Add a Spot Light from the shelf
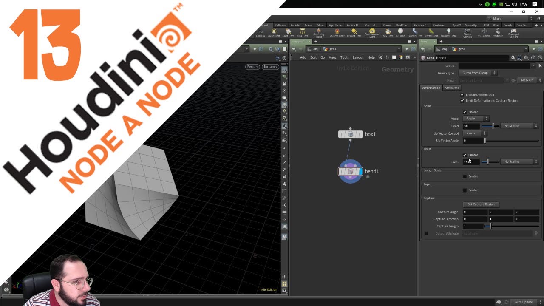The height and width of the screenshot is (306, 544). [x=288, y=33]
